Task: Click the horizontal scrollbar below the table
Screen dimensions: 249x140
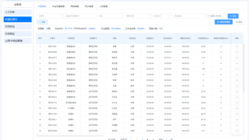Action: pos(69,136)
